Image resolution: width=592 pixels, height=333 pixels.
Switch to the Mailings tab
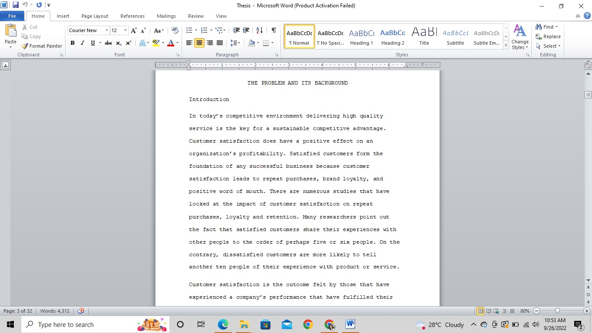(166, 16)
